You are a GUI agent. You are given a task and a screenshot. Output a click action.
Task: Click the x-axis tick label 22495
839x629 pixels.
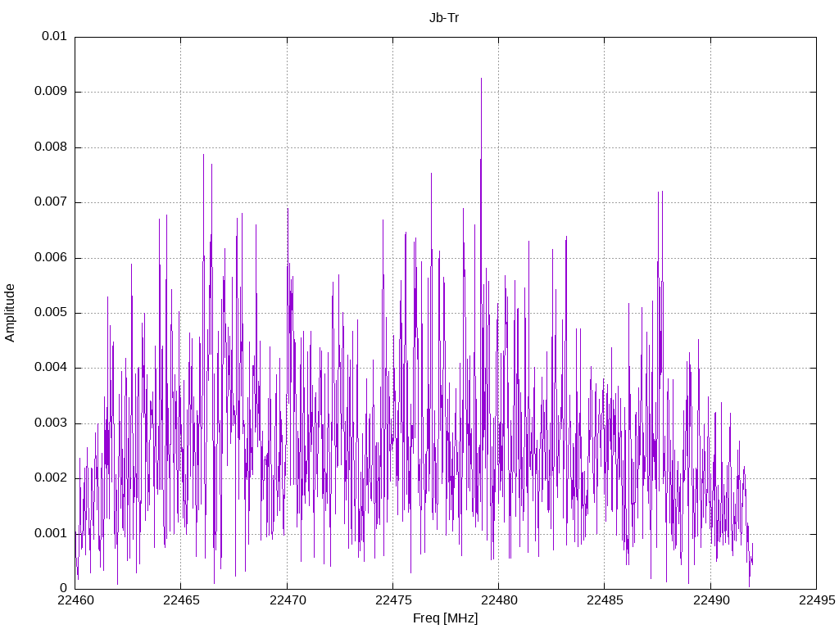[817, 600]
